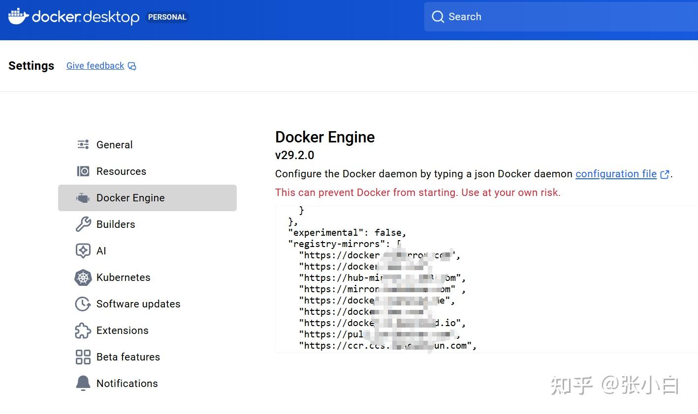Switch to Resources settings
698x414 pixels.
click(121, 171)
